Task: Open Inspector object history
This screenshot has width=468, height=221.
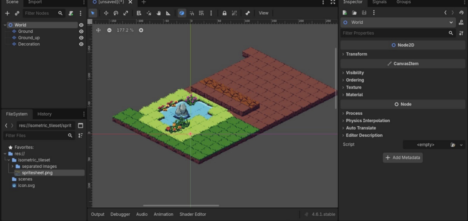Action: (x=461, y=13)
